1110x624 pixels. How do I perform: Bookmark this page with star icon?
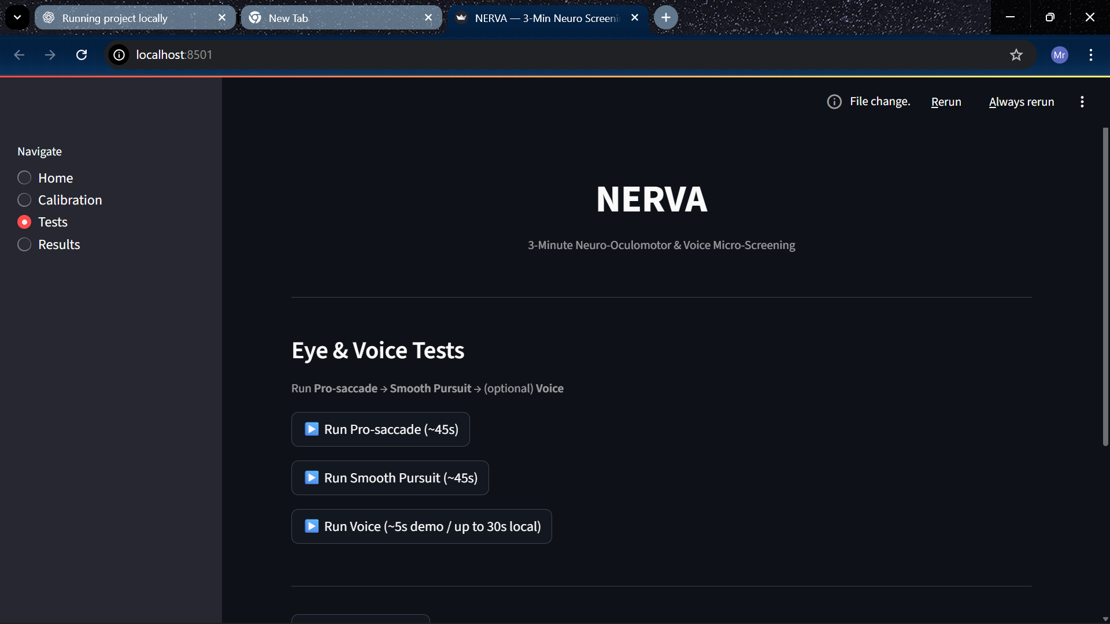click(1016, 55)
